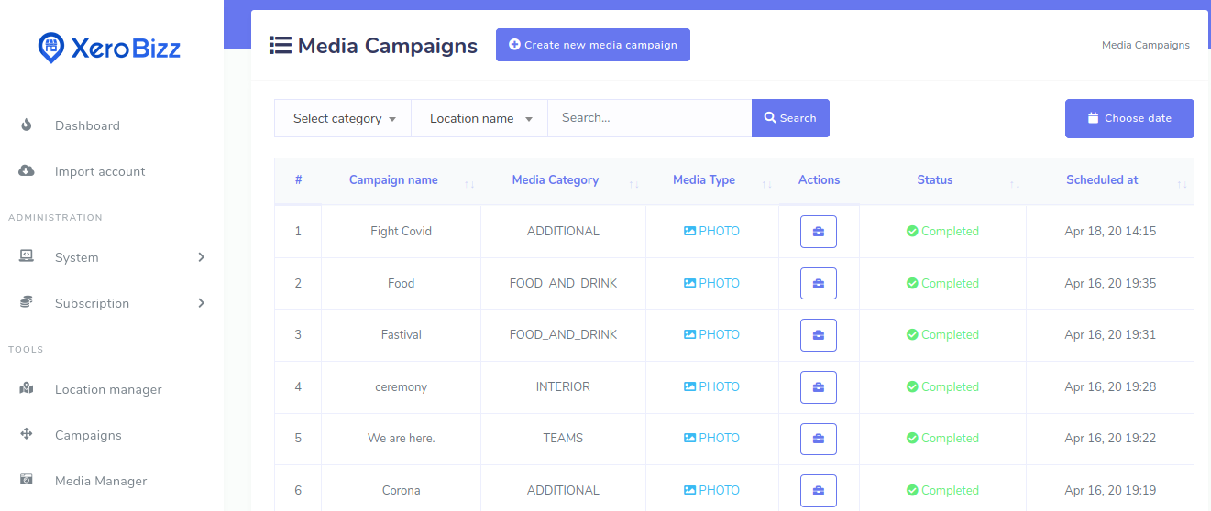
Task: Click the Import account cloud icon
Action: click(27, 171)
